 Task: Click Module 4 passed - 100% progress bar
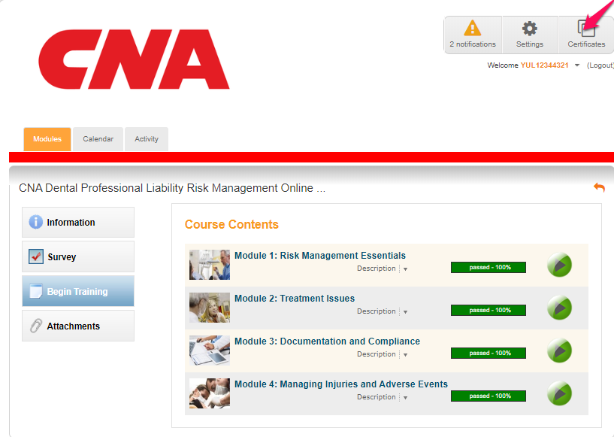pyautogui.click(x=488, y=396)
